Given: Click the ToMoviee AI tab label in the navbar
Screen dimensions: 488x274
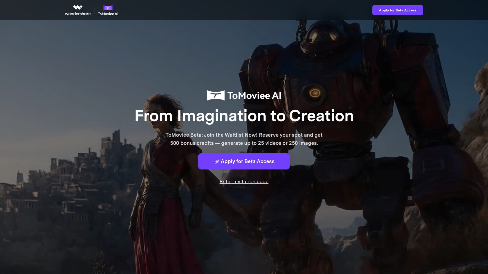Looking at the screenshot, I should (108, 14).
